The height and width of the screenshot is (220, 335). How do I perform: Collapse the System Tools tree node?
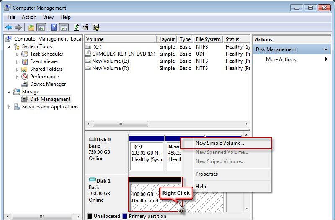9,47
